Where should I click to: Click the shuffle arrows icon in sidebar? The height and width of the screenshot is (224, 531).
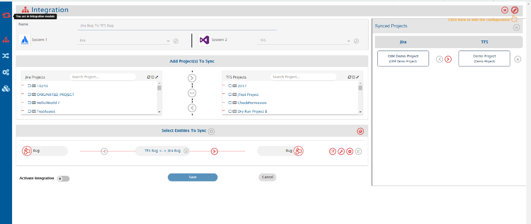click(x=6, y=56)
